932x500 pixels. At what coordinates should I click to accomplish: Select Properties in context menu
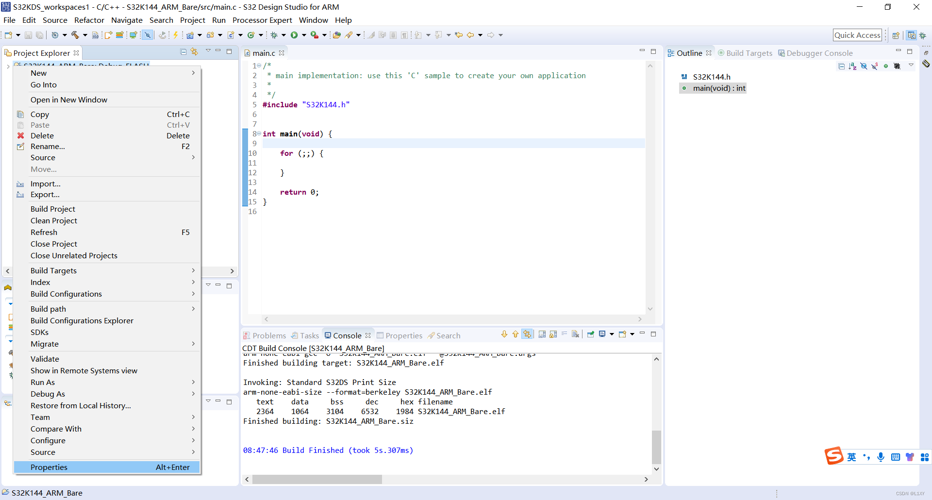pos(107,467)
